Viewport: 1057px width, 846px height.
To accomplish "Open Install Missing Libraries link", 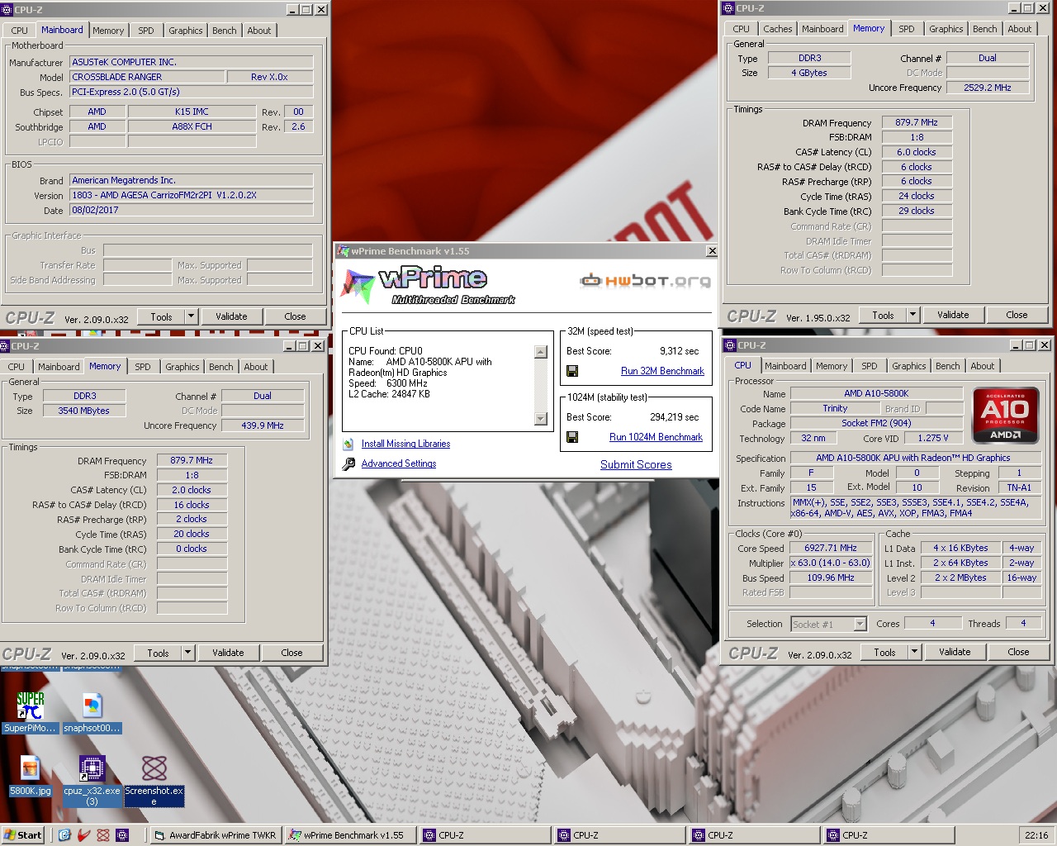I will click(405, 444).
